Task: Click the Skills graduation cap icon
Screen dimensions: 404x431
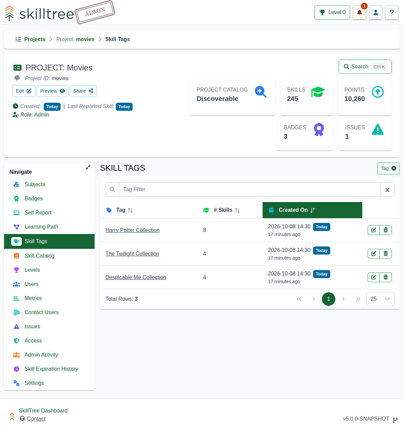Action: pyautogui.click(x=318, y=92)
